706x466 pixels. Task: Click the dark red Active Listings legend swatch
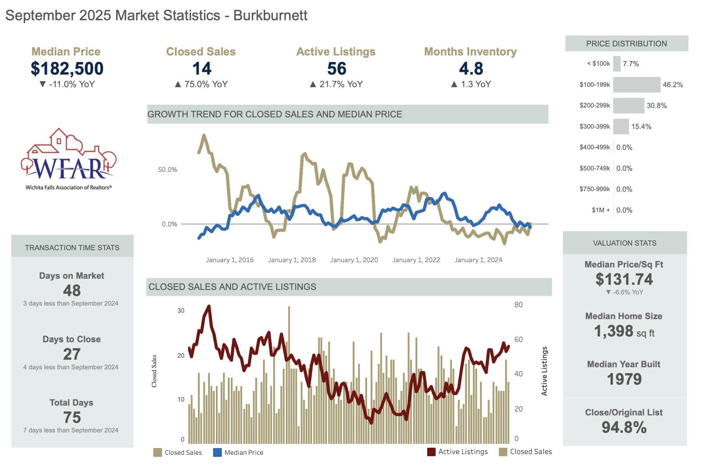click(x=431, y=452)
